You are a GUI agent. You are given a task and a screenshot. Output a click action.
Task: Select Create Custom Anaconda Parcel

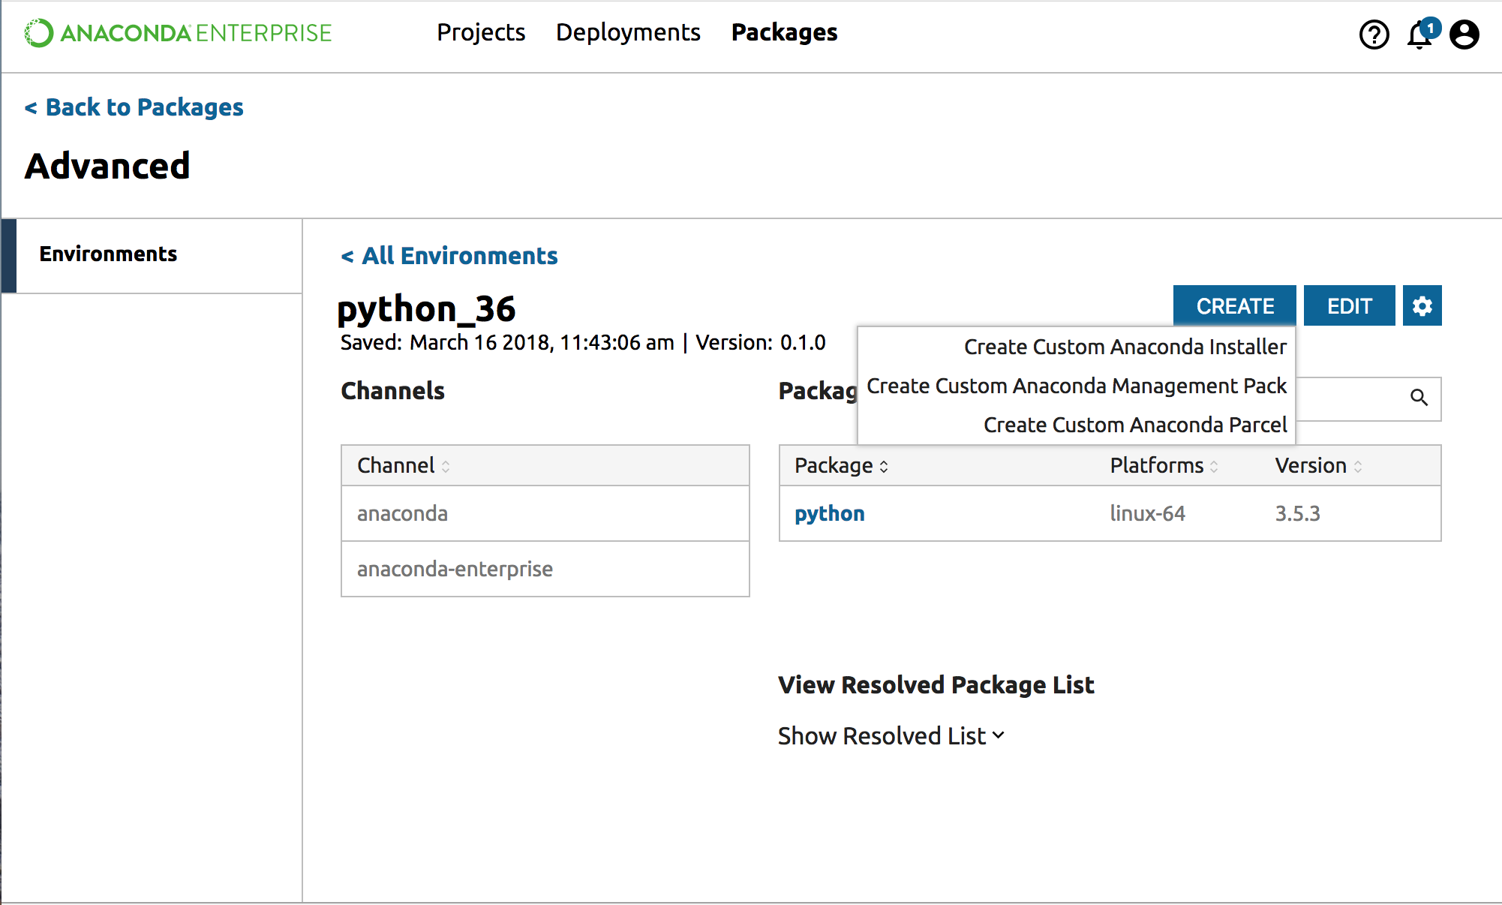pyautogui.click(x=1134, y=425)
